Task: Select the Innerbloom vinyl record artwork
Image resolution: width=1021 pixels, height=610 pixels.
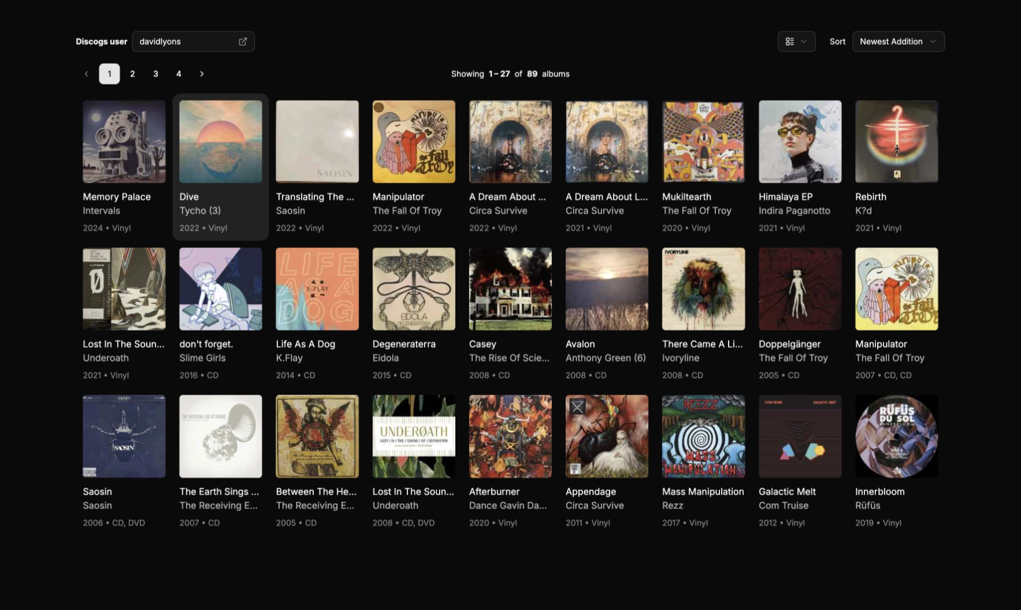Action: coord(896,436)
